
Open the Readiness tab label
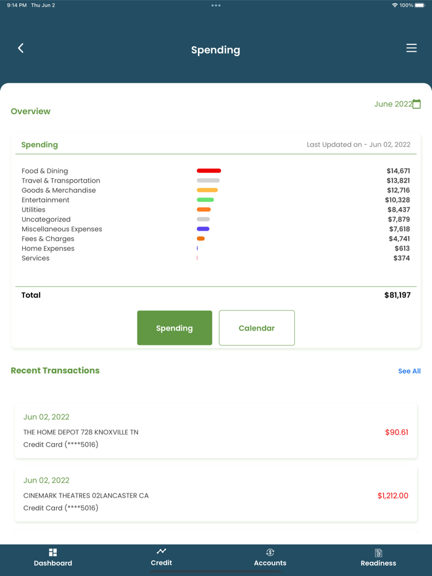[x=378, y=563]
